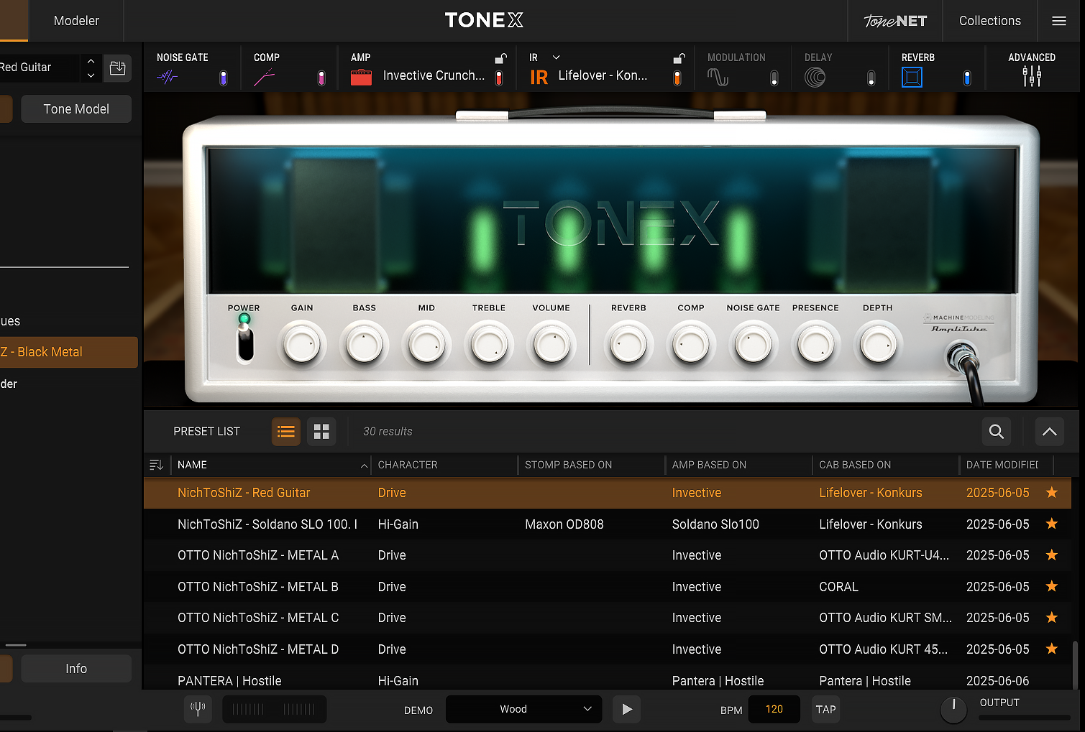Click the preset list vertical scrollbar
Viewport: 1085px width, 732px height.
[x=1075, y=664]
